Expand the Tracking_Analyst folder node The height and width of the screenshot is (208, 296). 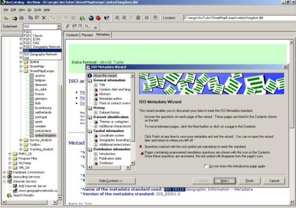21,149
